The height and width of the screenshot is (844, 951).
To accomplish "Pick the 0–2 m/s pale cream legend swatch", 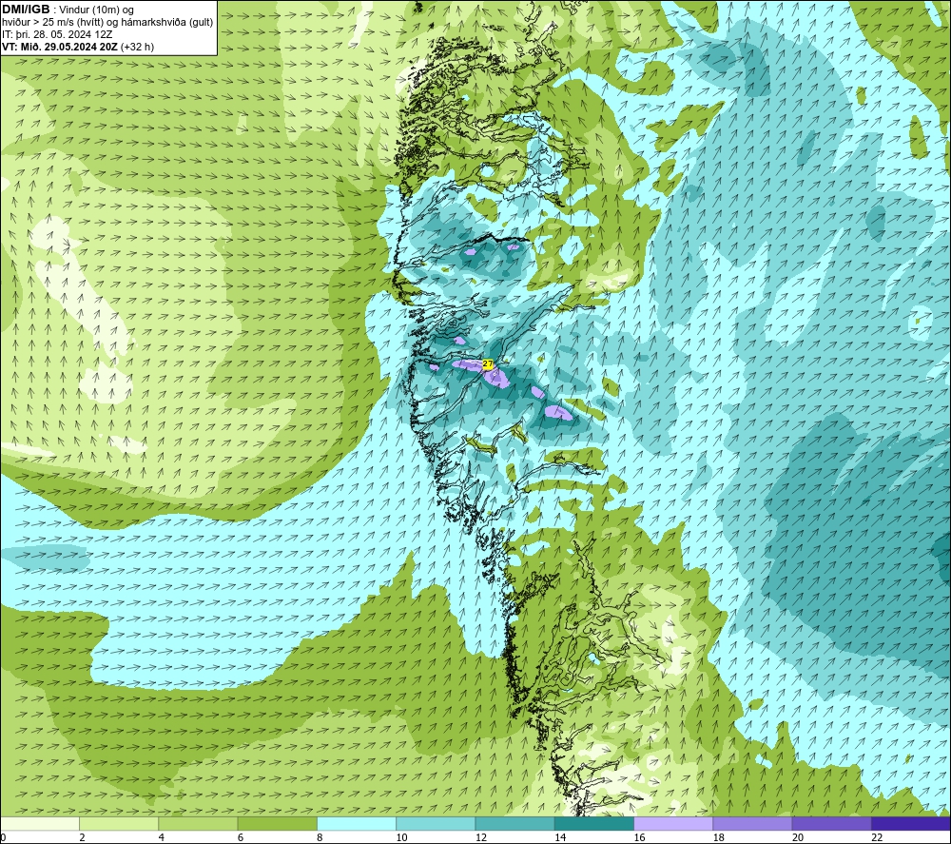I will point(40,824).
